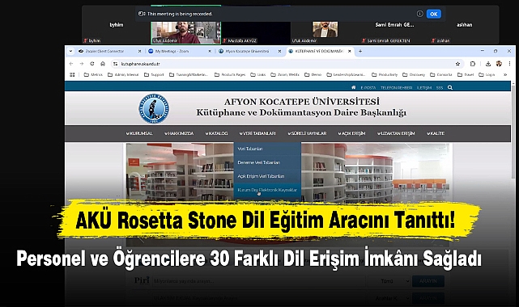Open the extensions puzzle icon

tap(473, 64)
